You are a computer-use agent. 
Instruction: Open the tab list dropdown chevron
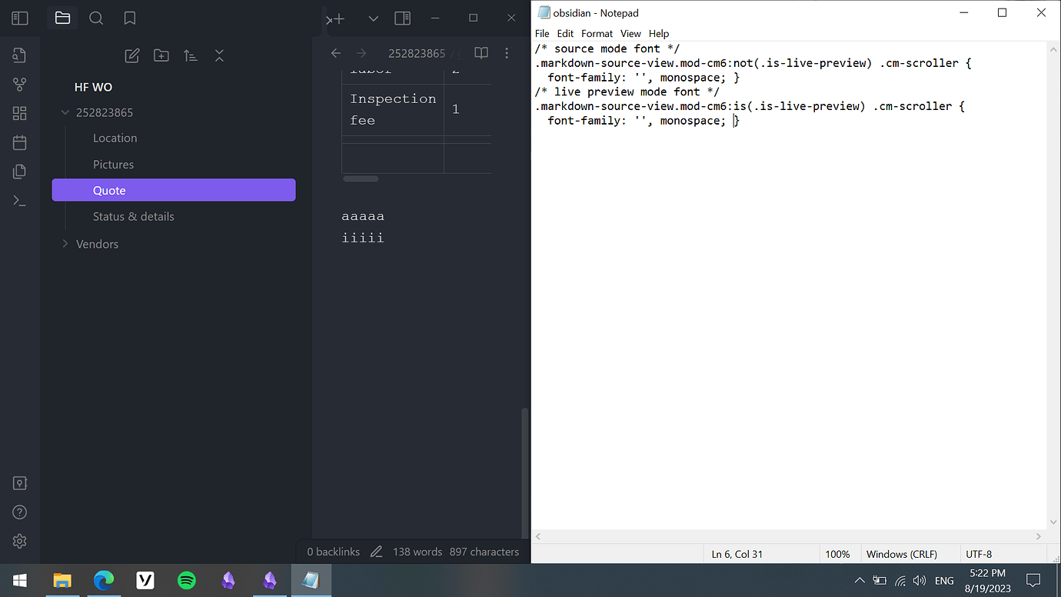(374, 18)
